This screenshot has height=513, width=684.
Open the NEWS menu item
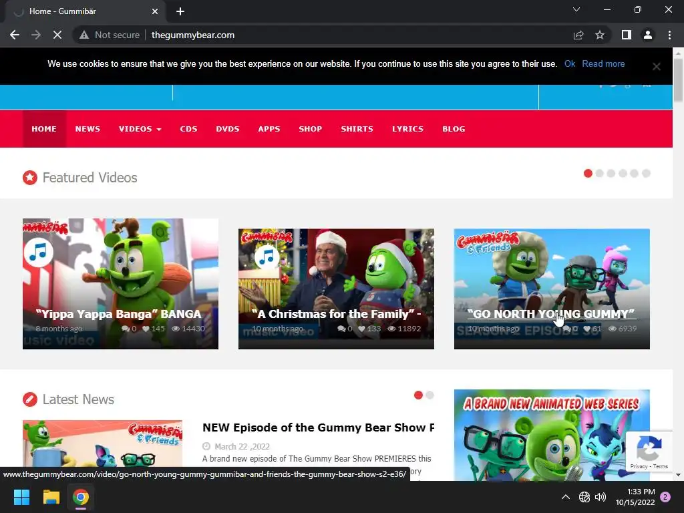coord(88,129)
